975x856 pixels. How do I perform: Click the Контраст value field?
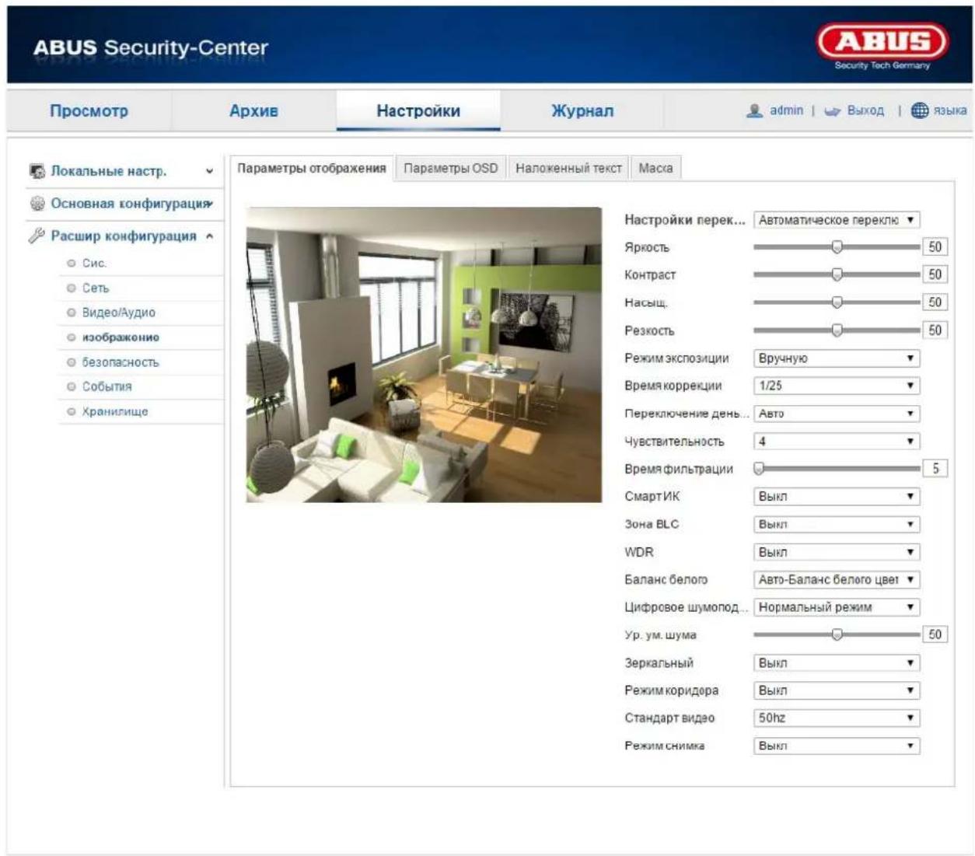point(935,274)
